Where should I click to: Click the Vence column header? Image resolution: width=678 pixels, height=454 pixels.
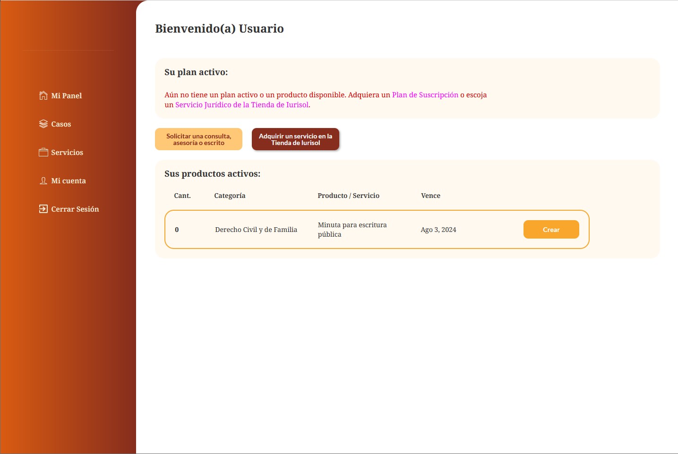(430, 196)
